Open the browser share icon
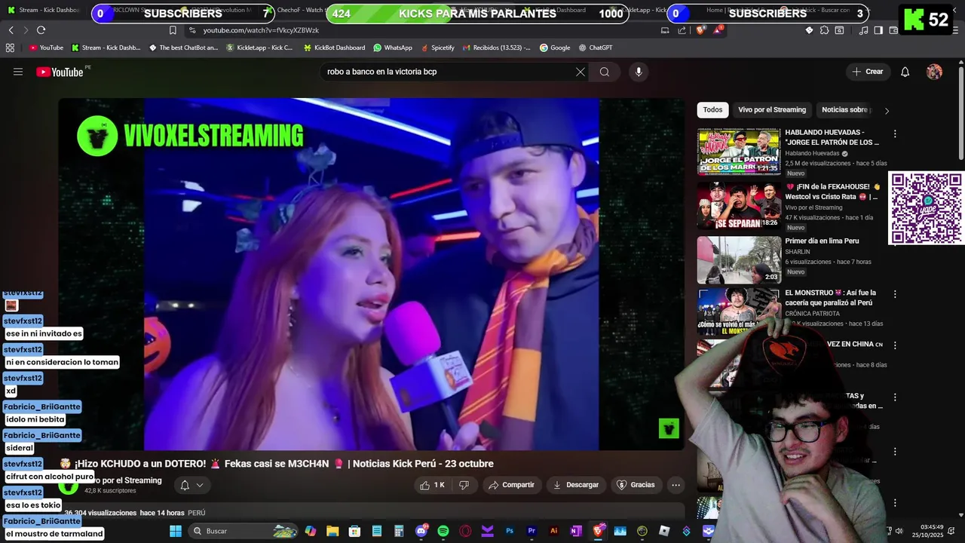This screenshot has height=543, width=965. coord(682,30)
